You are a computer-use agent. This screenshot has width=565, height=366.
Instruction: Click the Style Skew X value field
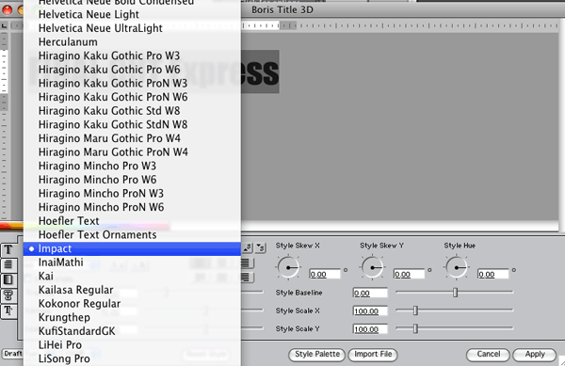tap(325, 274)
